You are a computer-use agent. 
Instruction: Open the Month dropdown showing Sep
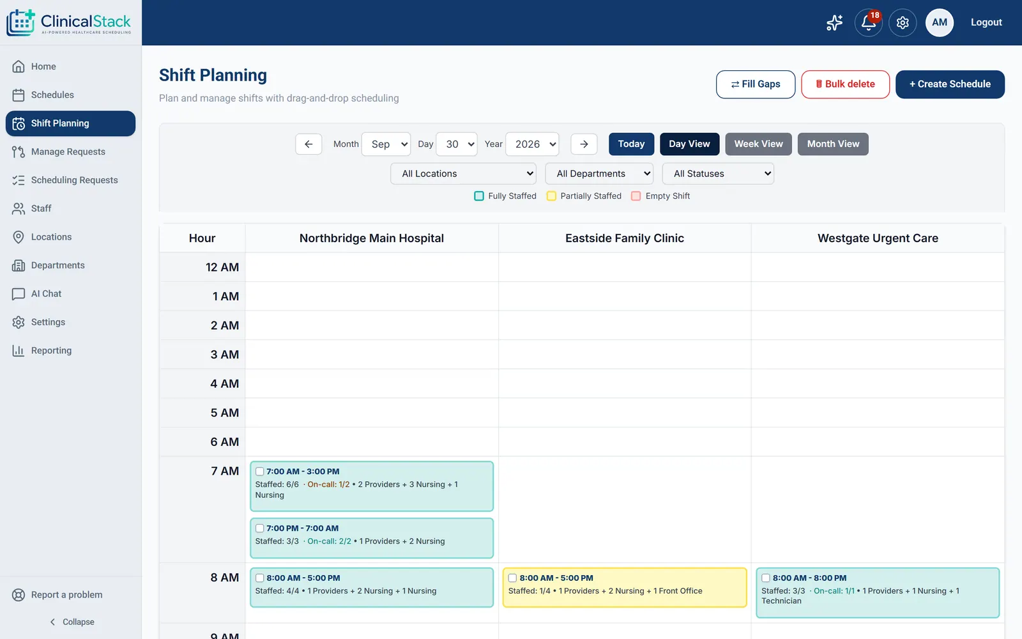click(386, 144)
